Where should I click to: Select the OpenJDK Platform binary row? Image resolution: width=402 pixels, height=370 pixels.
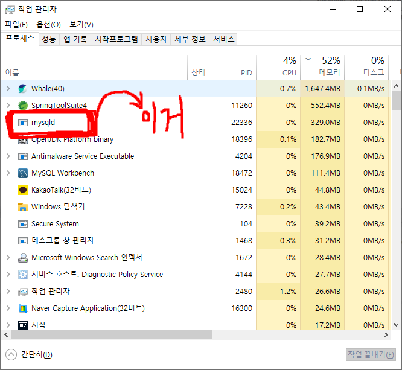pyautogui.click(x=196, y=139)
